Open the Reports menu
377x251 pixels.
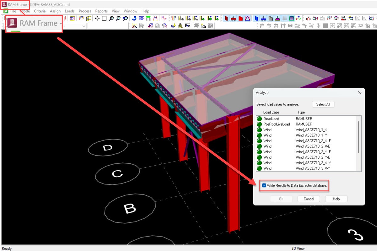tap(101, 11)
